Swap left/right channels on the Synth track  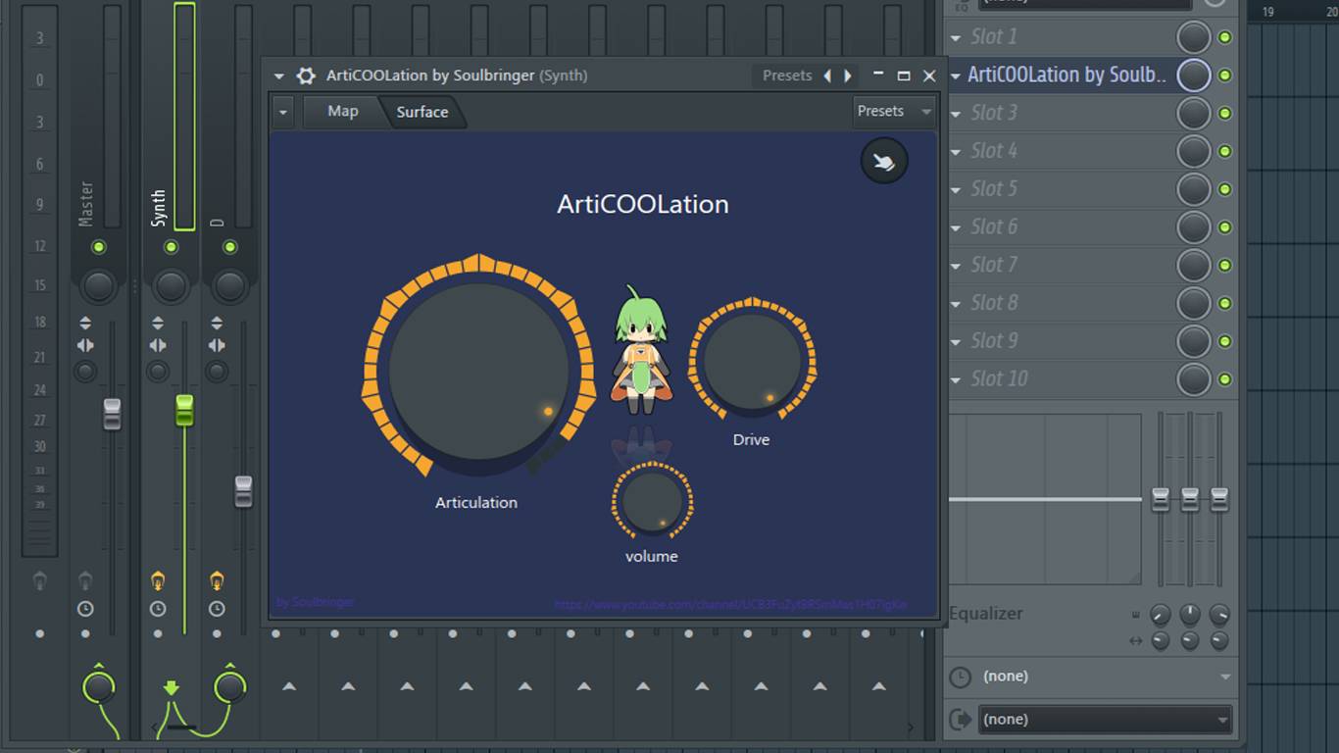click(158, 345)
